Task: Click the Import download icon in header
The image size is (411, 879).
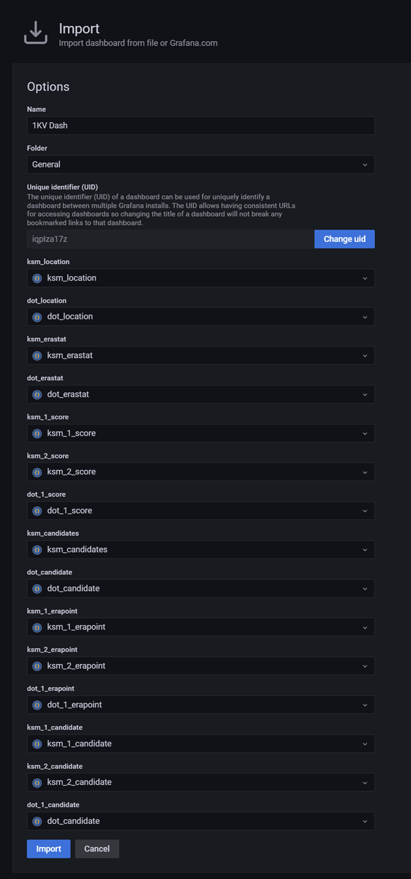Action: point(36,33)
